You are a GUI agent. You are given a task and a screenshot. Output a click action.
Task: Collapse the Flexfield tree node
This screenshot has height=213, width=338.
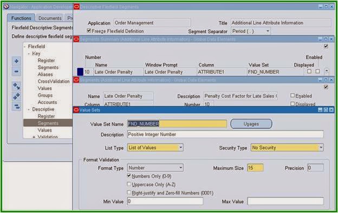point(25,47)
